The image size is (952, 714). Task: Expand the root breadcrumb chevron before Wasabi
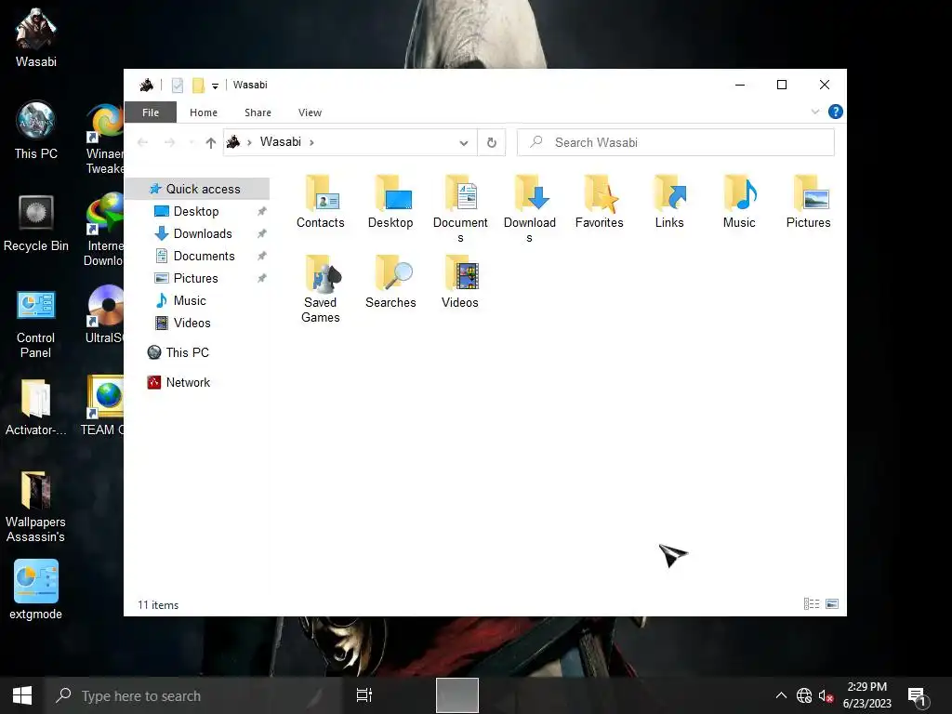pyautogui.click(x=249, y=142)
